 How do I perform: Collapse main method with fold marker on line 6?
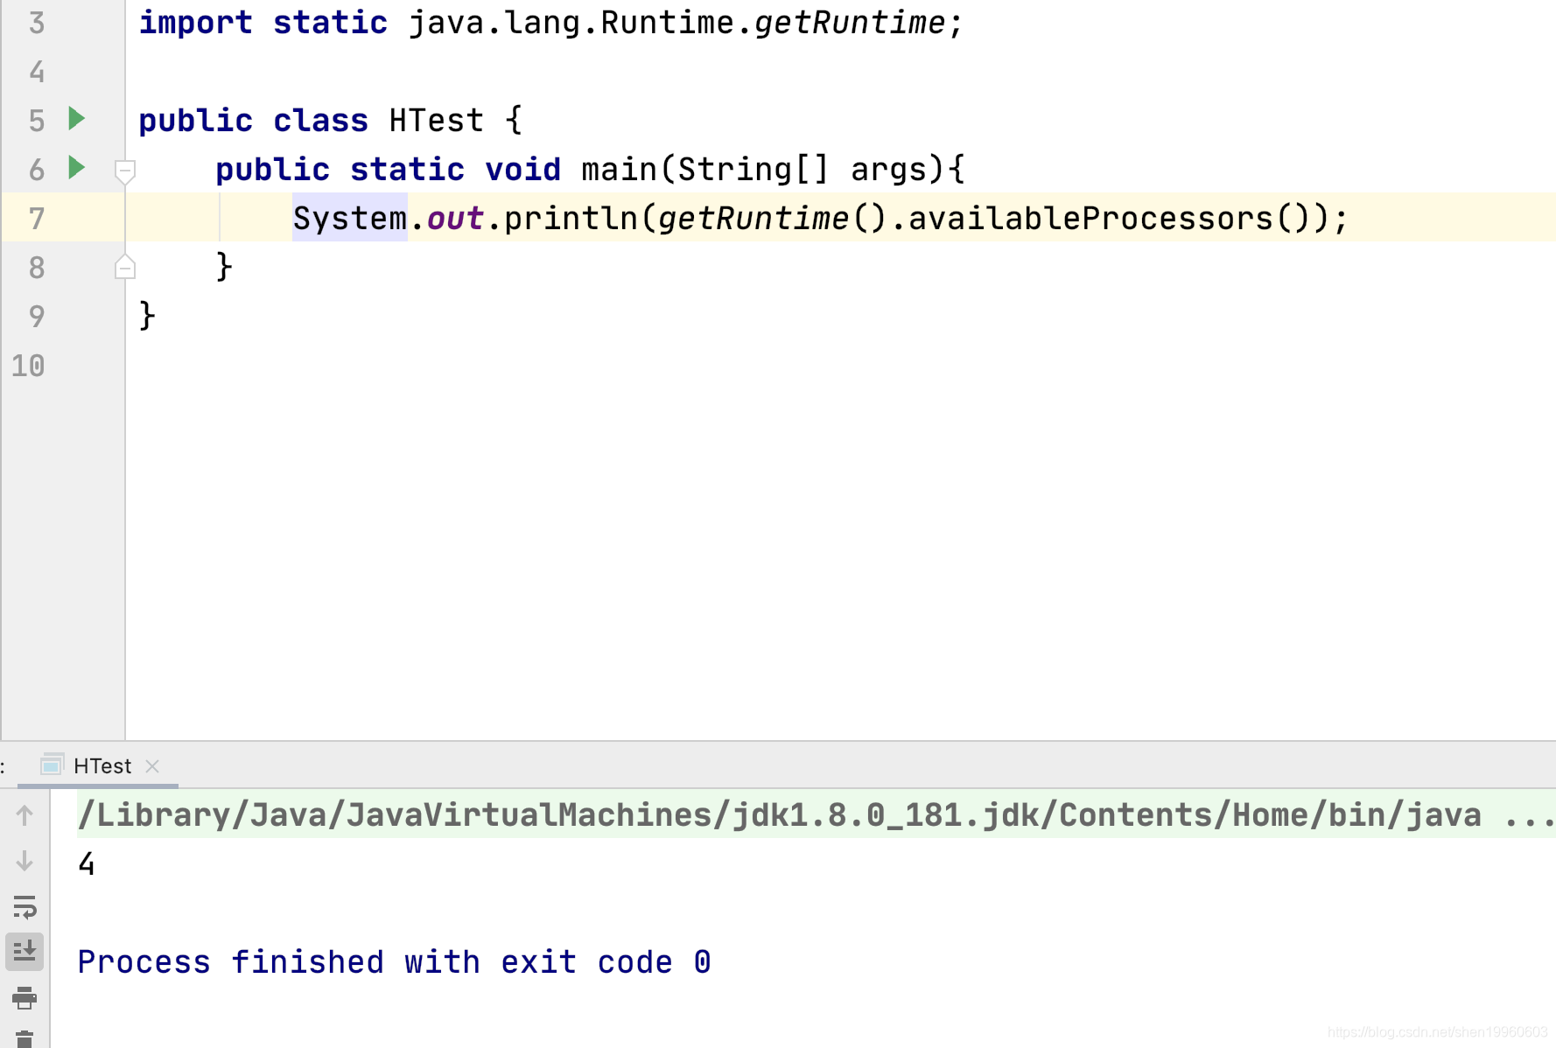click(124, 172)
